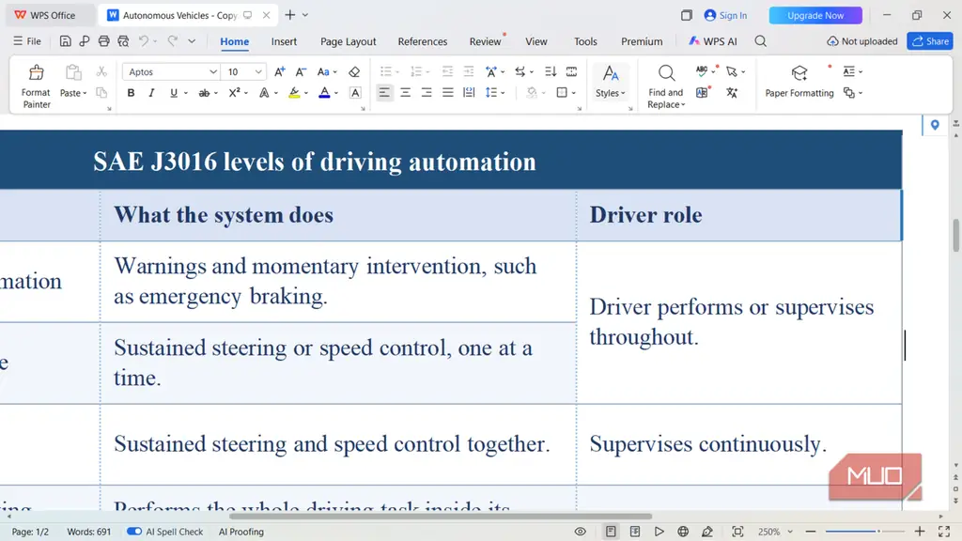The image size is (962, 541).
Task: Expand underline style dropdown arrow
Action: [x=186, y=93]
